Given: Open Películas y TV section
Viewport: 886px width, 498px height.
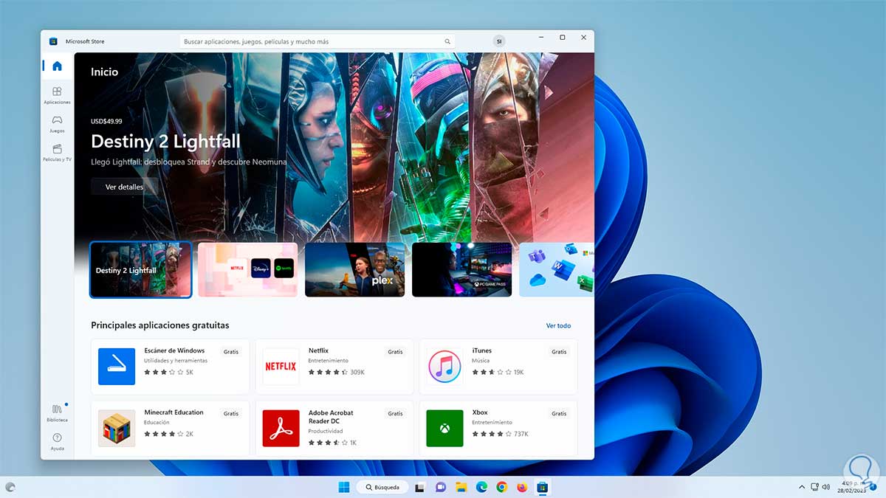Looking at the screenshot, I should pos(57,153).
